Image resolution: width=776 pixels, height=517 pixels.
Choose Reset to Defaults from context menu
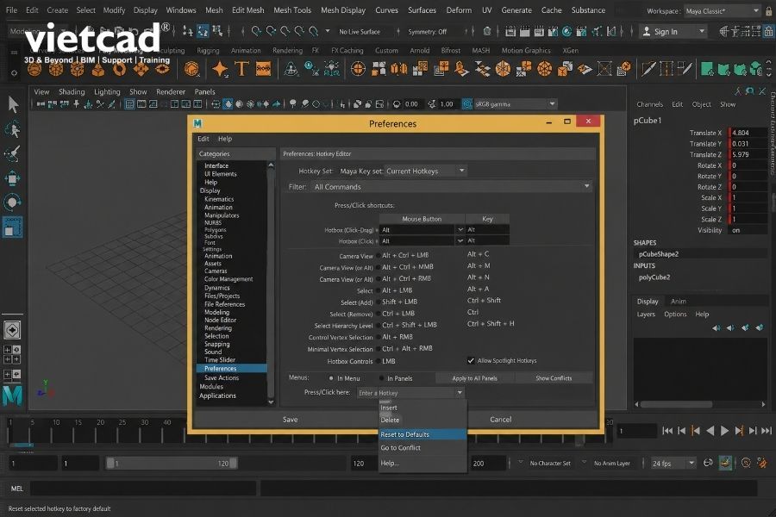(x=422, y=434)
